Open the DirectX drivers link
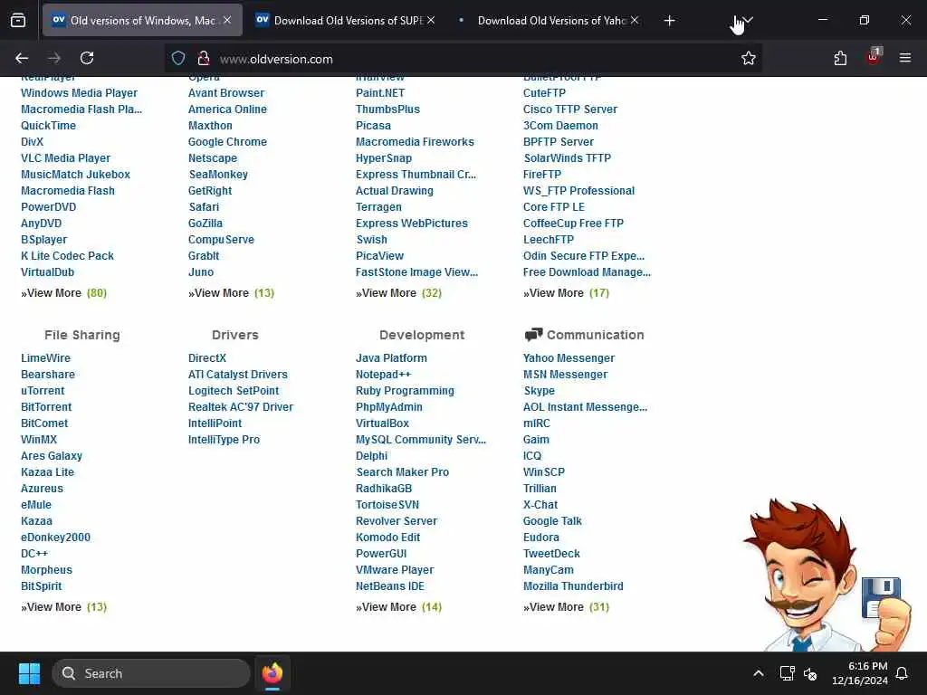The height and width of the screenshot is (695, 927). tap(207, 358)
